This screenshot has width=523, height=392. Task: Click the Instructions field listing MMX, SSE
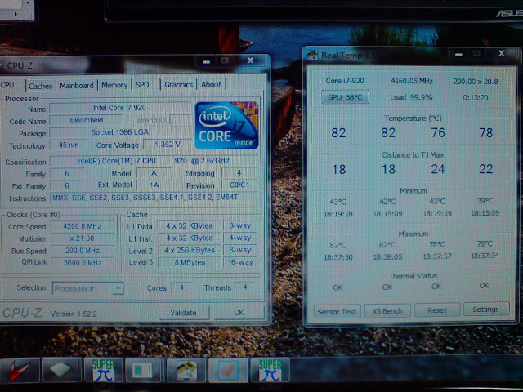click(154, 198)
